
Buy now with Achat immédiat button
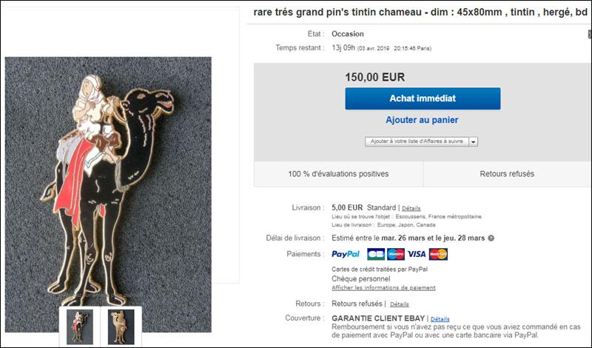click(423, 98)
